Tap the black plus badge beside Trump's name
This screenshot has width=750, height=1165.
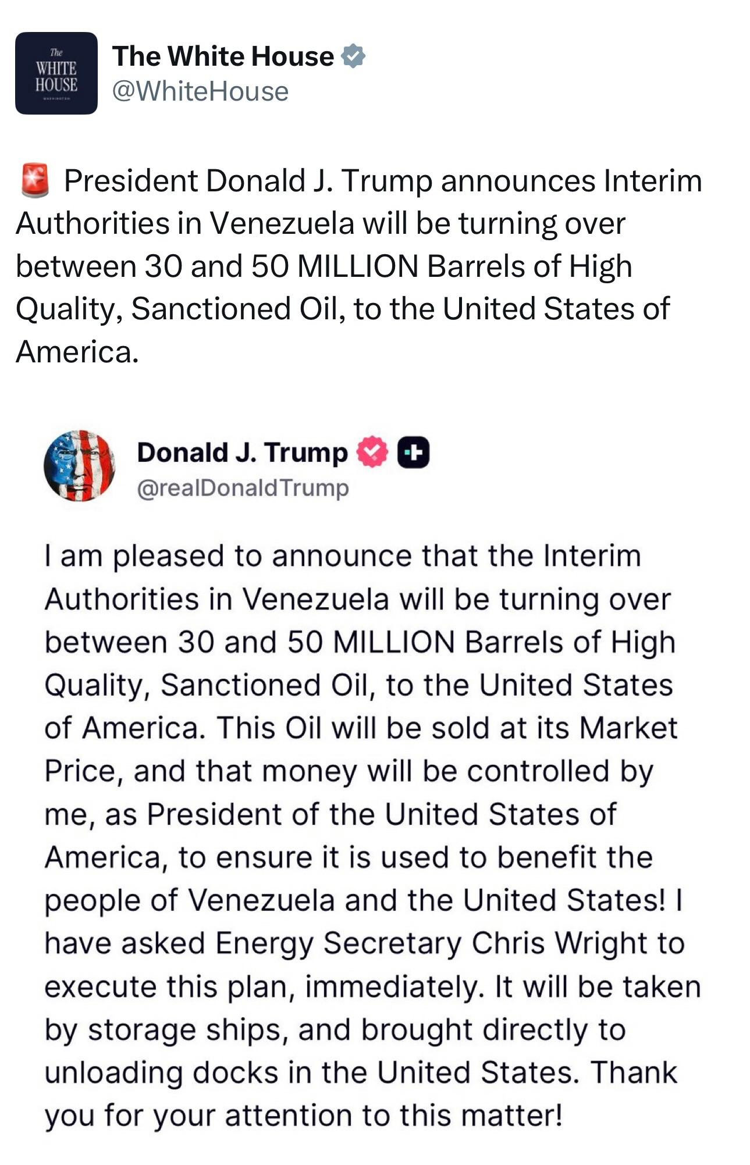[x=413, y=453]
